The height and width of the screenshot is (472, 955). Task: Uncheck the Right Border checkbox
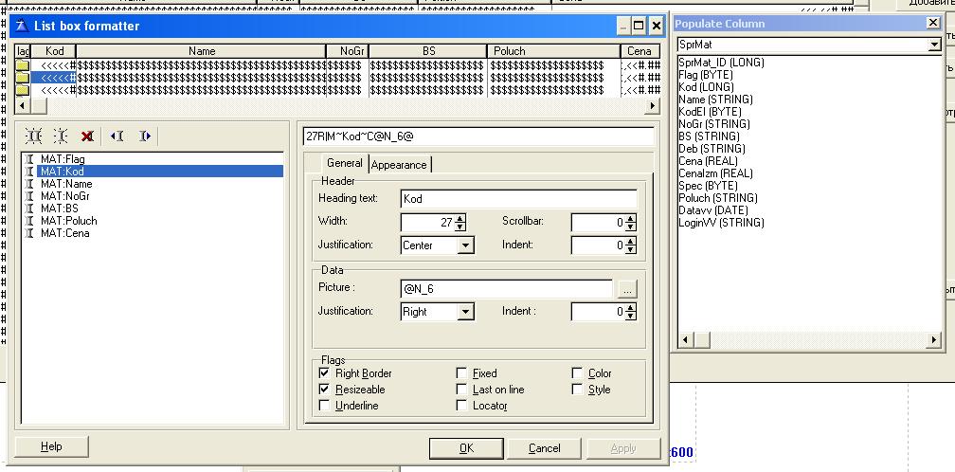326,373
